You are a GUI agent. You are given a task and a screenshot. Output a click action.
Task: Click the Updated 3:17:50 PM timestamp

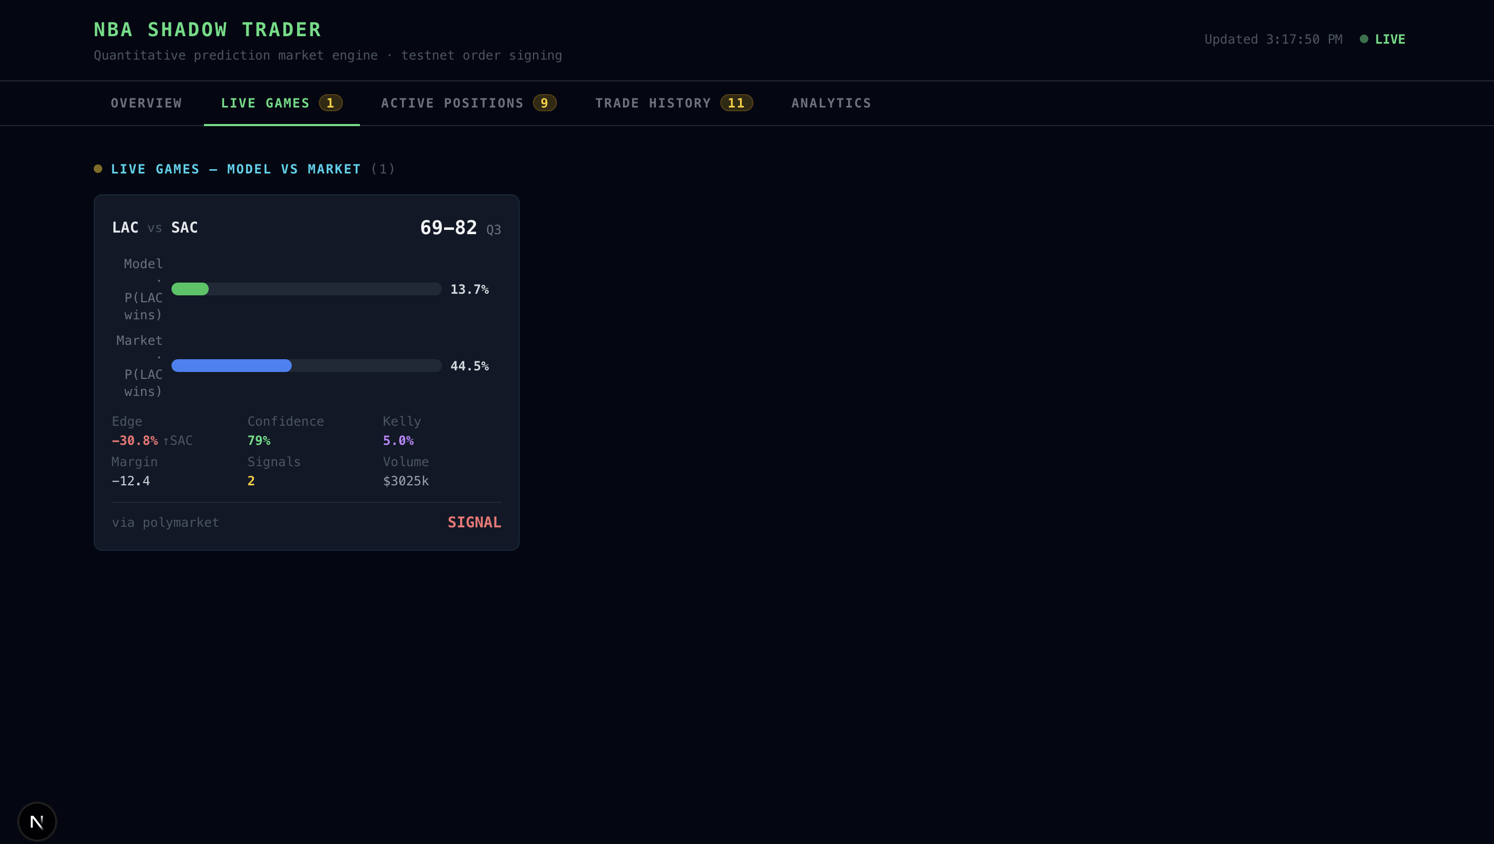[x=1273, y=39]
